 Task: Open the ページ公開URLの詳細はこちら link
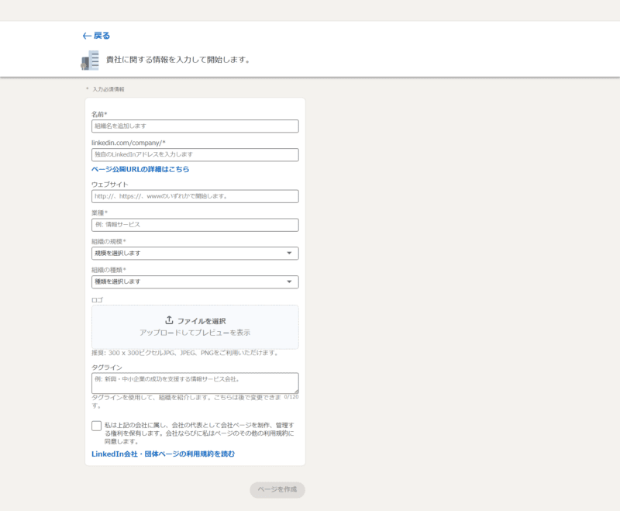tap(140, 169)
